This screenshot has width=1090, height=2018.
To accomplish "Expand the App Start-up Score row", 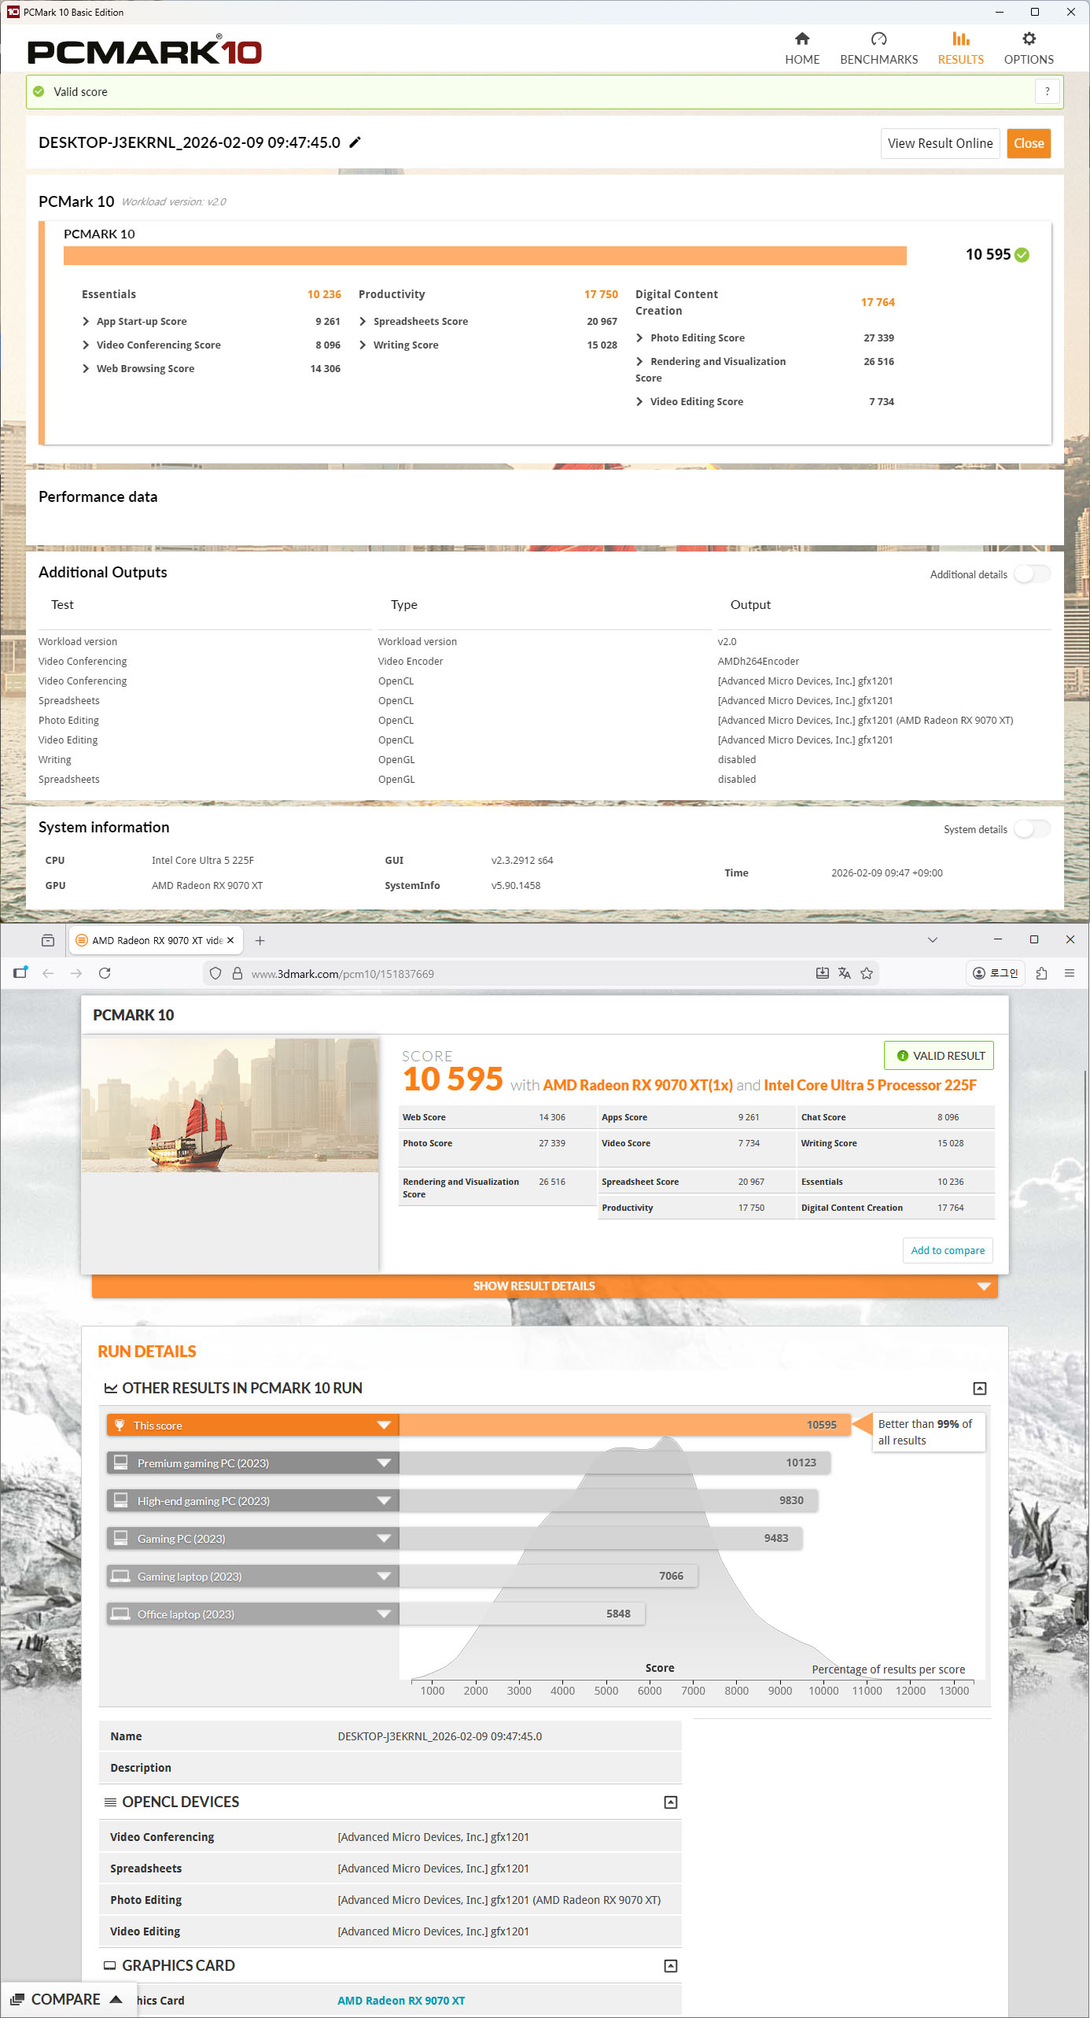I will (x=86, y=322).
